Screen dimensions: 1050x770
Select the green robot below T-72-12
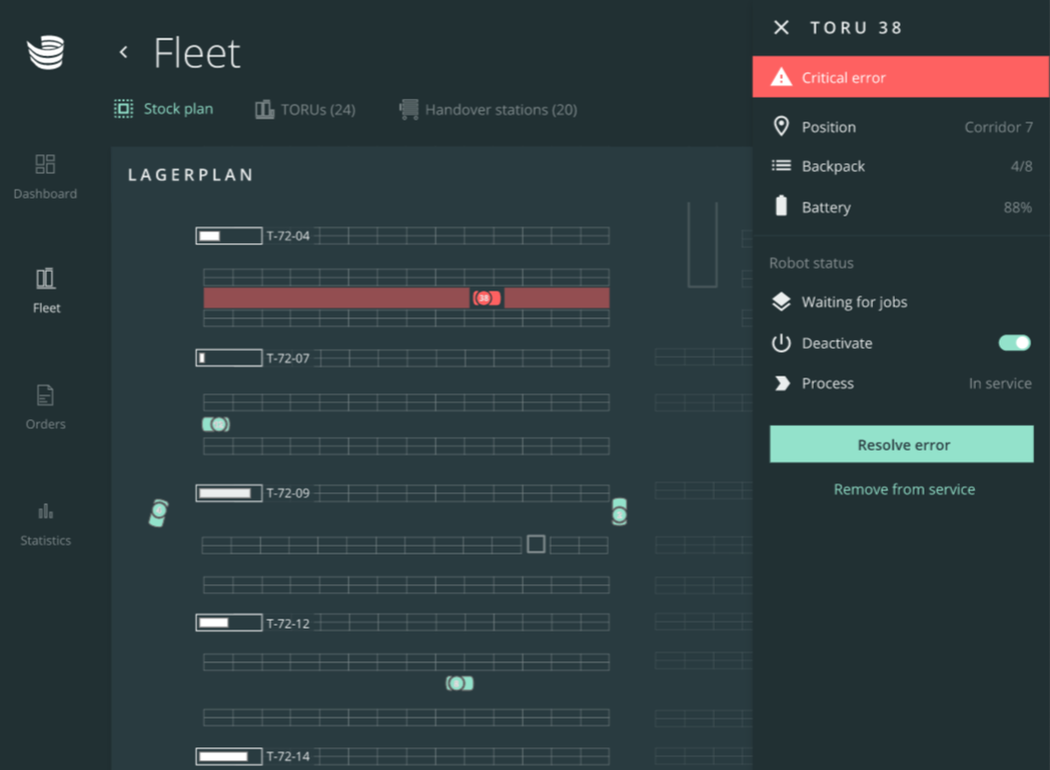460,683
